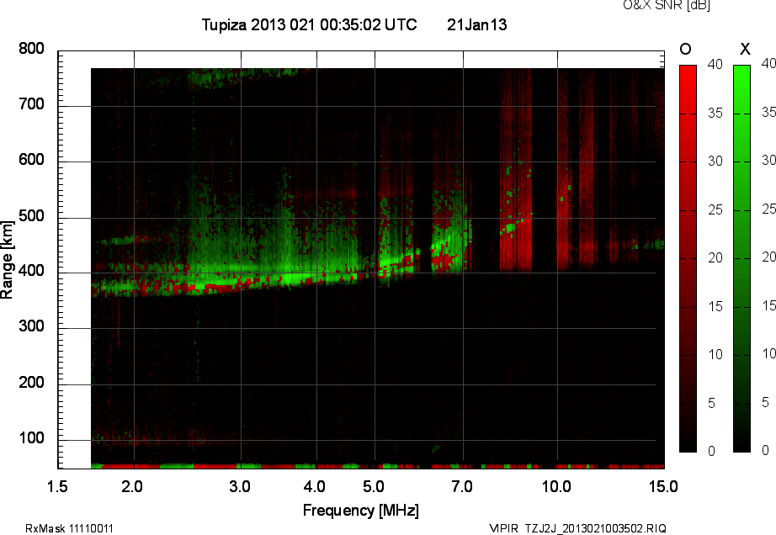The image size is (776, 535).
Task: Click the 25 dB label on O scale
Action: [x=715, y=210]
